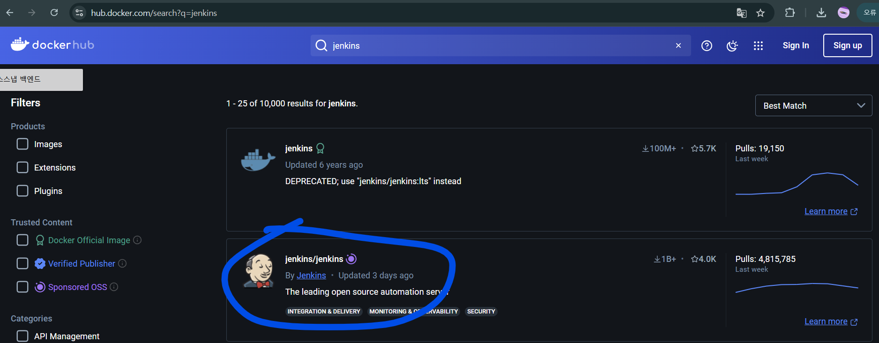Click the INTEGRATION & DELIVERY tag

coord(324,312)
